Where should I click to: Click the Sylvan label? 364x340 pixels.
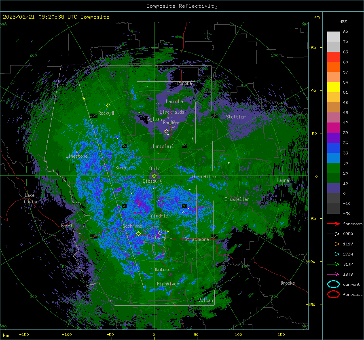[x=154, y=120]
